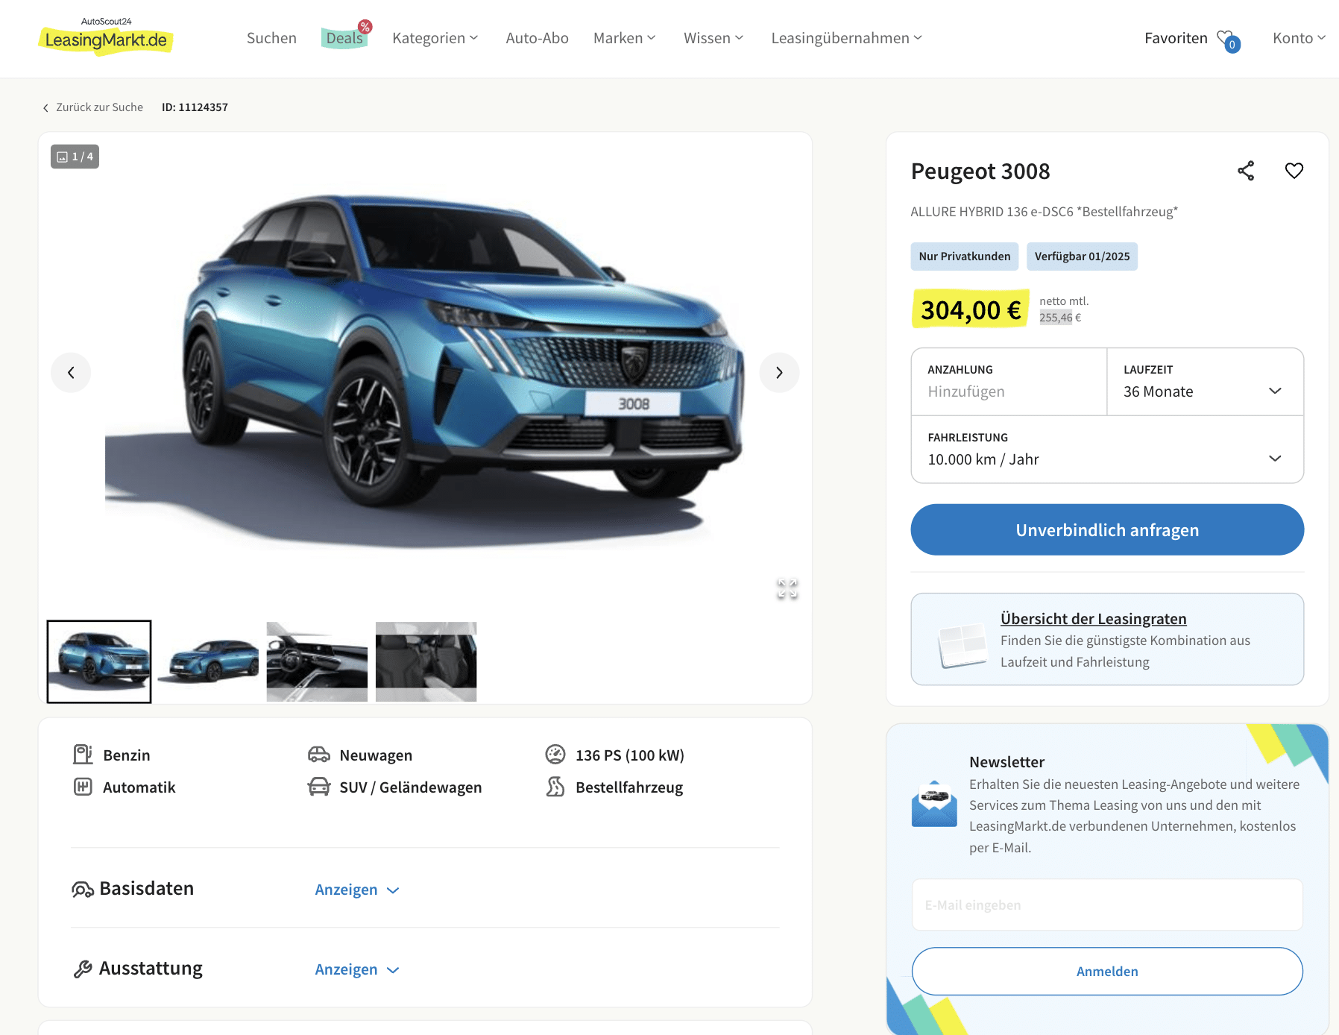Click Unverbindlich anfragen button
This screenshot has height=1035, width=1339.
1107,529
